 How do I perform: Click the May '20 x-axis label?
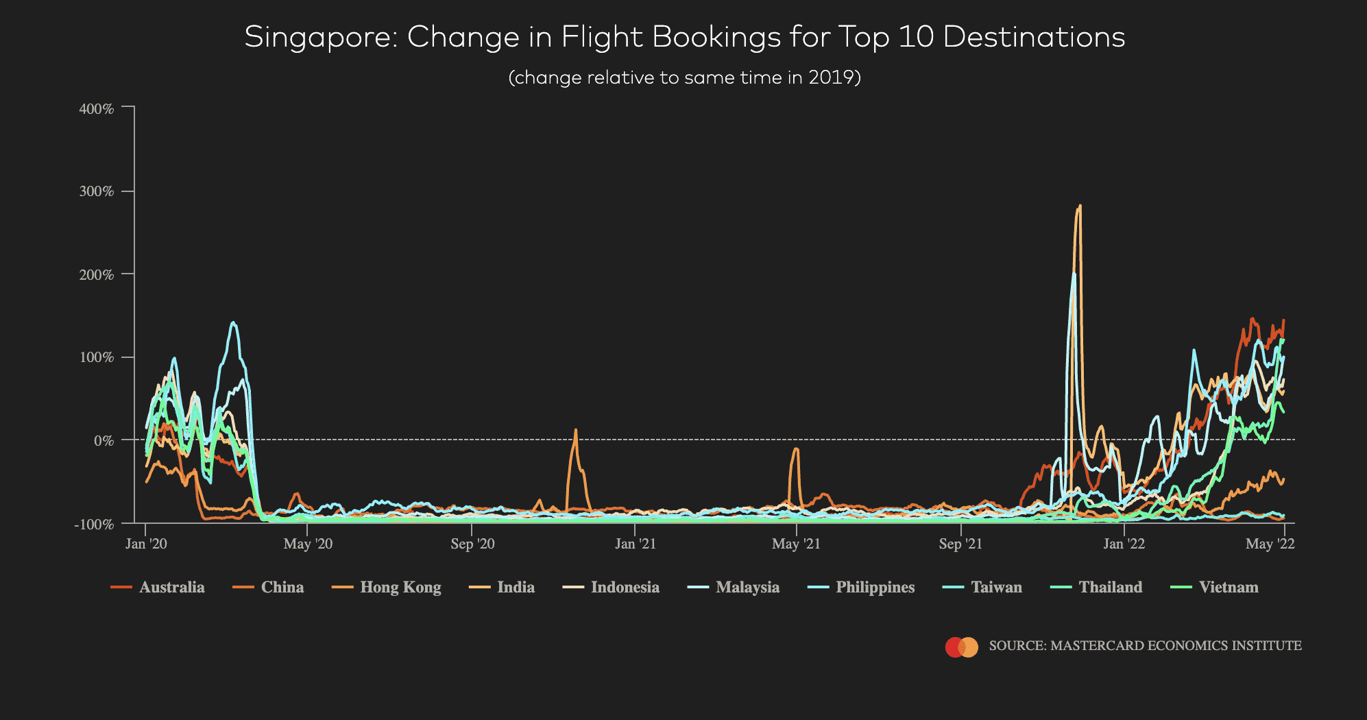[x=308, y=544]
